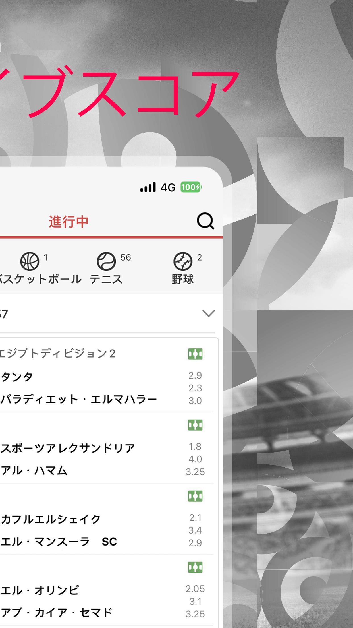The width and height of the screenshot is (353, 628).
Task: Open search with the magnifier icon
Action: (205, 221)
